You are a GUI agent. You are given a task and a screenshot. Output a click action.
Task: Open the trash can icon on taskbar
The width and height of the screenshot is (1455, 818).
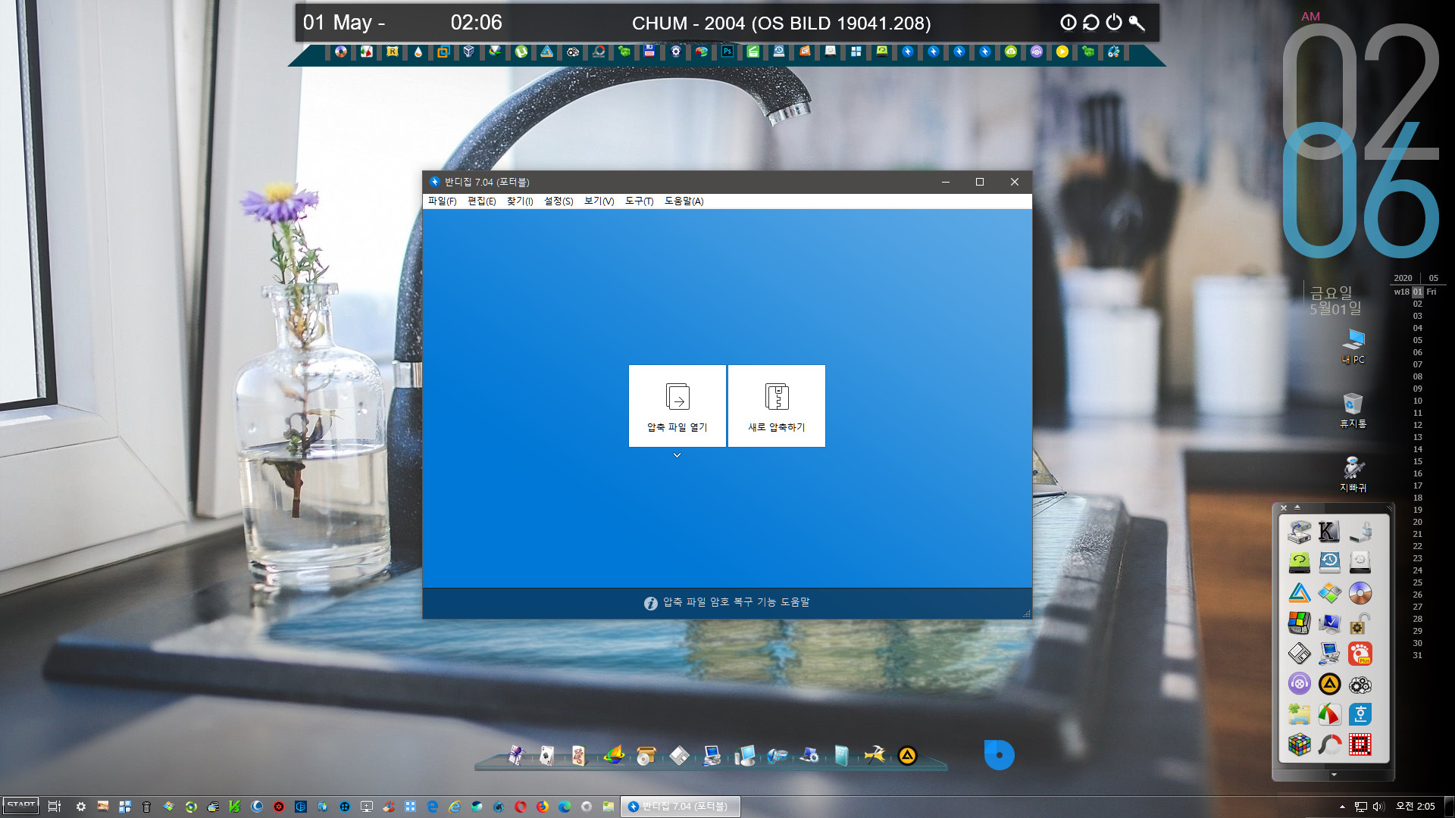(146, 807)
